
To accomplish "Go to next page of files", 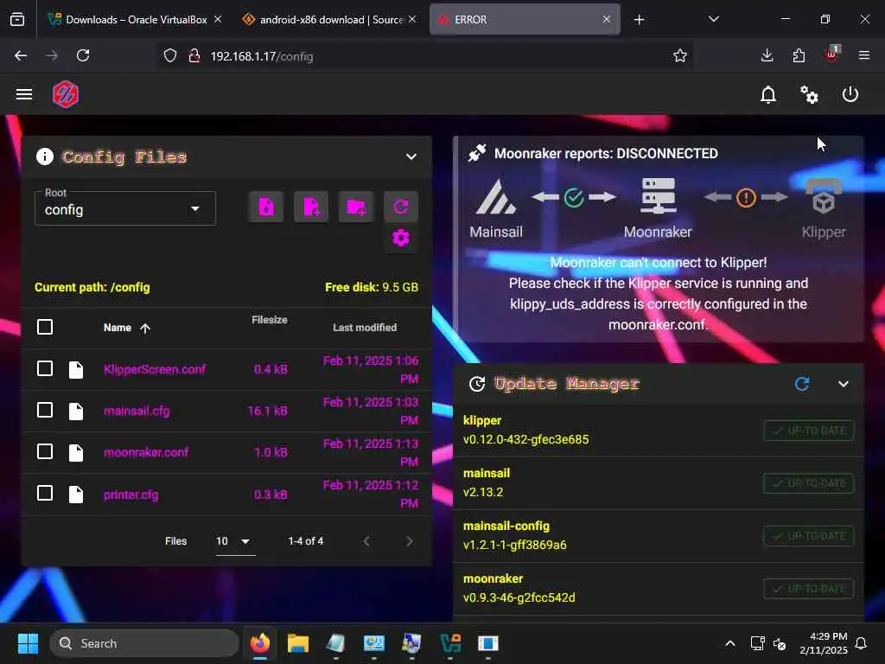I will [410, 541].
